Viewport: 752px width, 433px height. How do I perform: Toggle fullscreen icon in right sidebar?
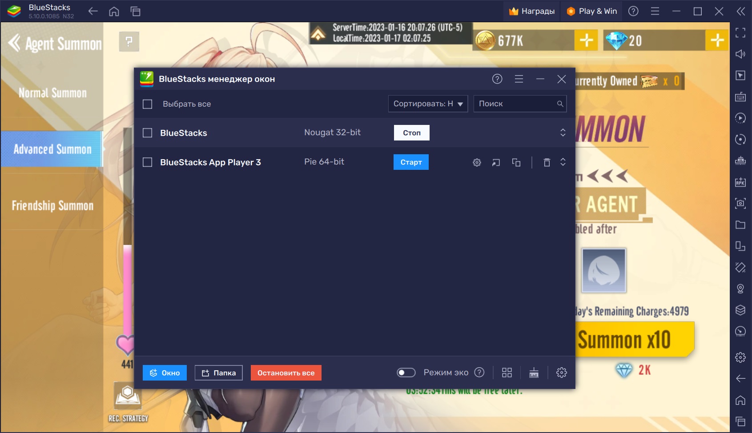[740, 32]
